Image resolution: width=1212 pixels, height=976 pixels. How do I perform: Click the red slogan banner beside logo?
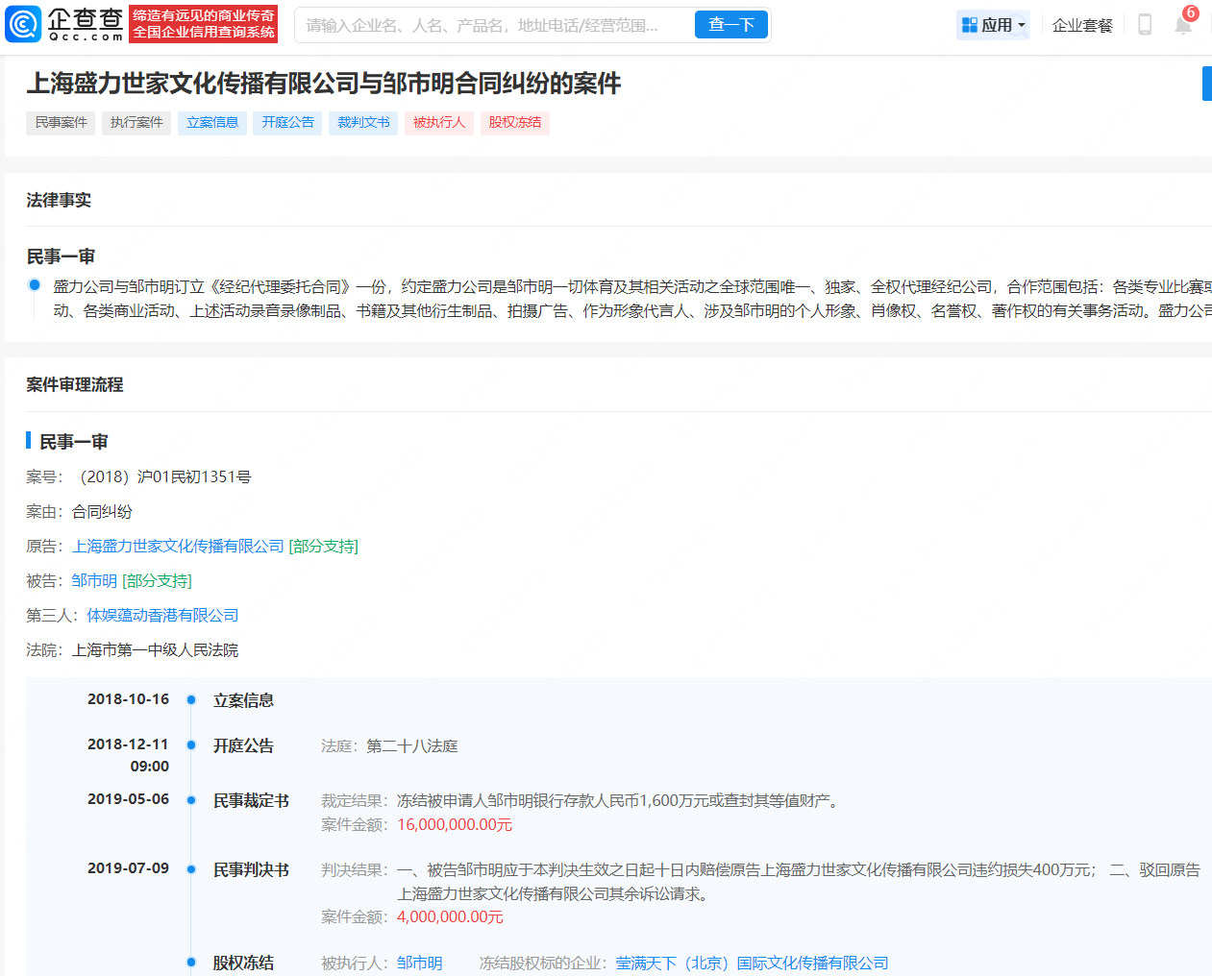204,24
